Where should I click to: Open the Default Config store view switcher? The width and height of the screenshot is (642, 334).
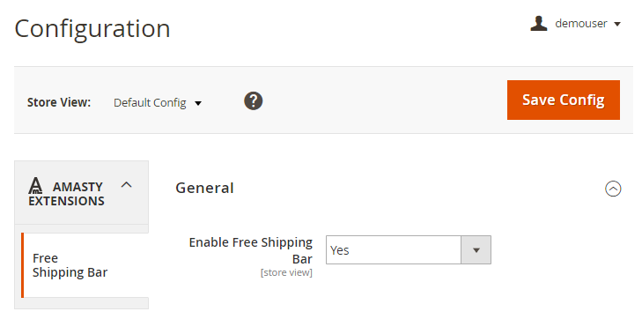click(158, 102)
